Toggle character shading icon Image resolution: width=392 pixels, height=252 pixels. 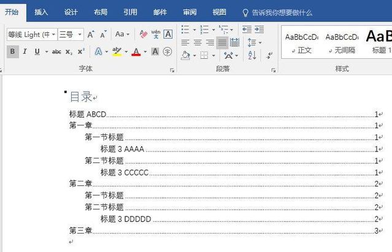click(x=155, y=52)
